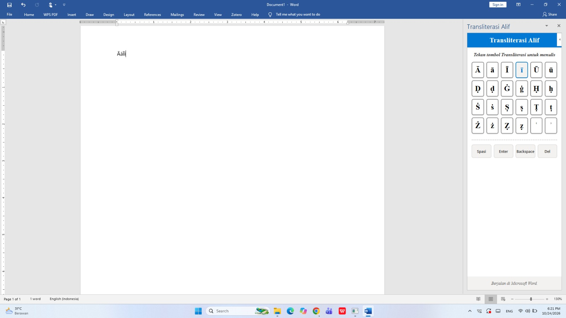Insert capital Ġ with dot above
This screenshot has width=566, height=318.
coord(507,89)
